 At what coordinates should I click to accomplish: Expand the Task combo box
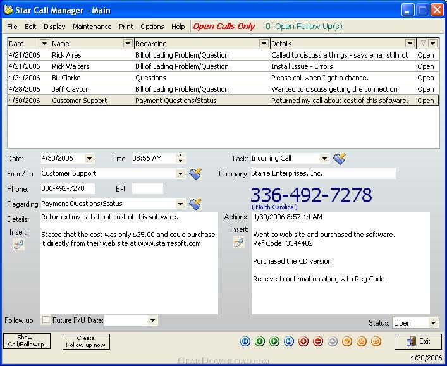pos(324,159)
